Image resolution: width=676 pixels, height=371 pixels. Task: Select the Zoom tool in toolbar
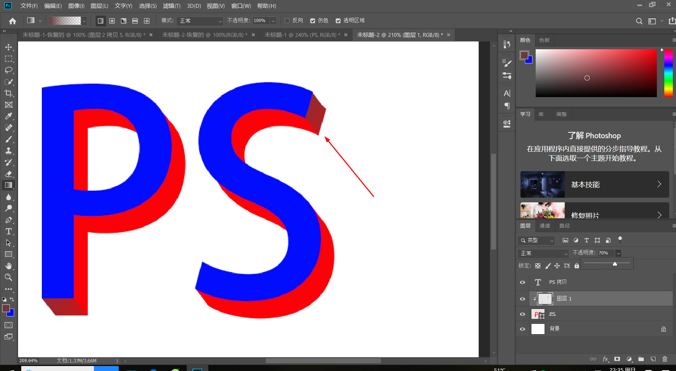[x=9, y=277]
